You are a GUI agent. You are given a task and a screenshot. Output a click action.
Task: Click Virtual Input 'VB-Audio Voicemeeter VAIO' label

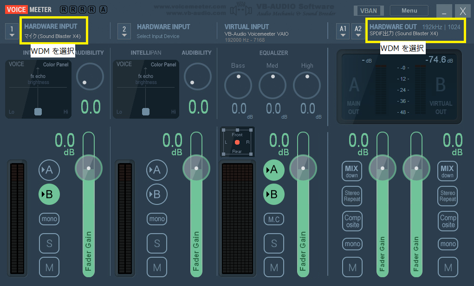point(256,34)
